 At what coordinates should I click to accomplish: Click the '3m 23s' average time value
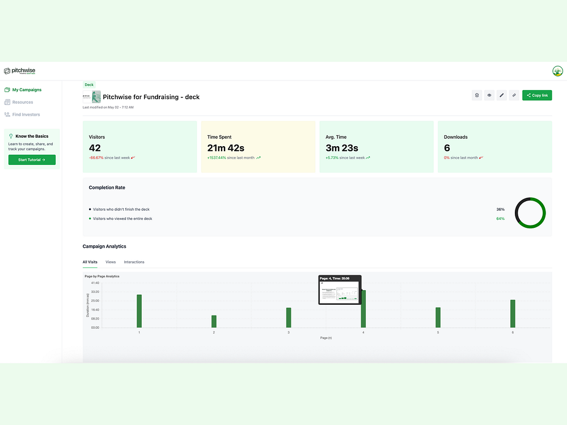pos(342,148)
